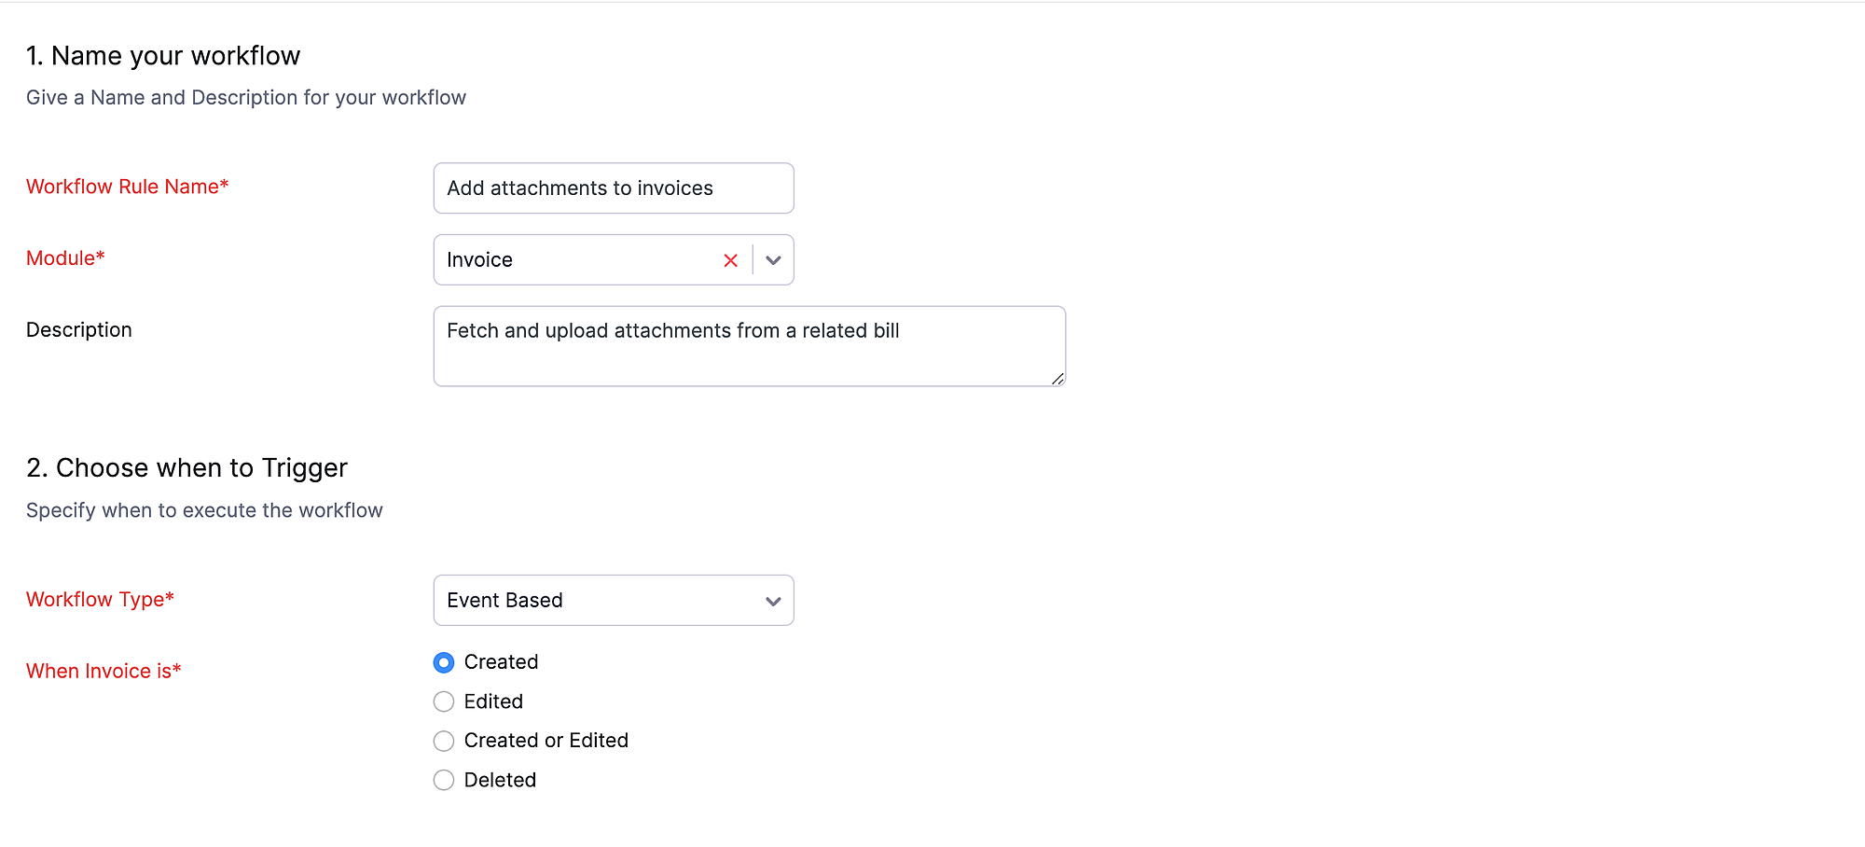Grab the Description resize handle

point(1057,379)
